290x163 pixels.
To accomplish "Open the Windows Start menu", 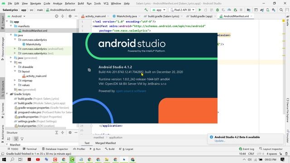I will (4, 159).
